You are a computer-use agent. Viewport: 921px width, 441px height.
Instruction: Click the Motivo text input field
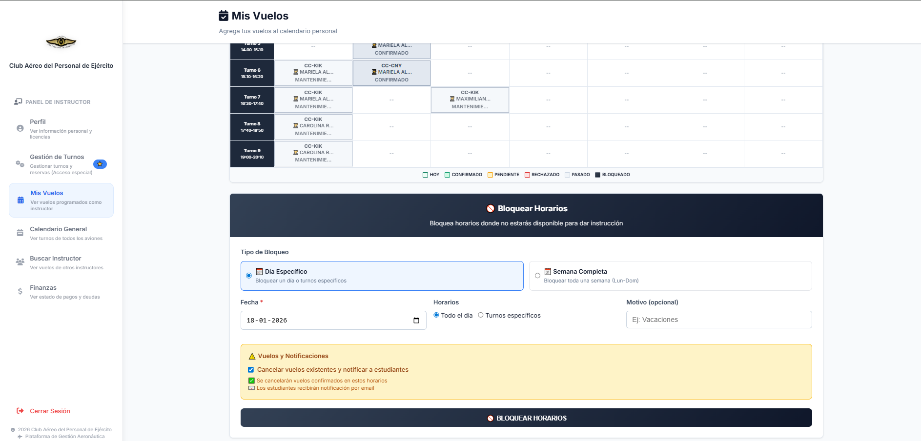coord(718,320)
